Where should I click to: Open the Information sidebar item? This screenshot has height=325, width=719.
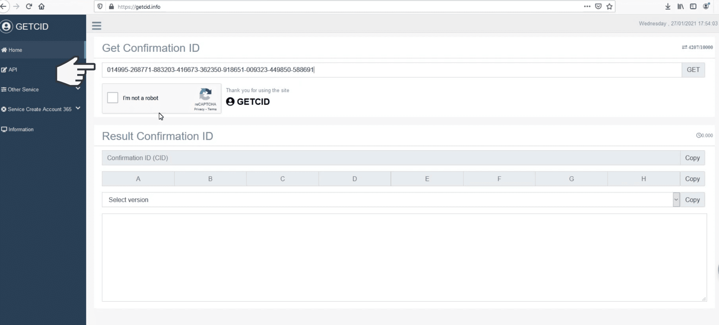coord(21,129)
